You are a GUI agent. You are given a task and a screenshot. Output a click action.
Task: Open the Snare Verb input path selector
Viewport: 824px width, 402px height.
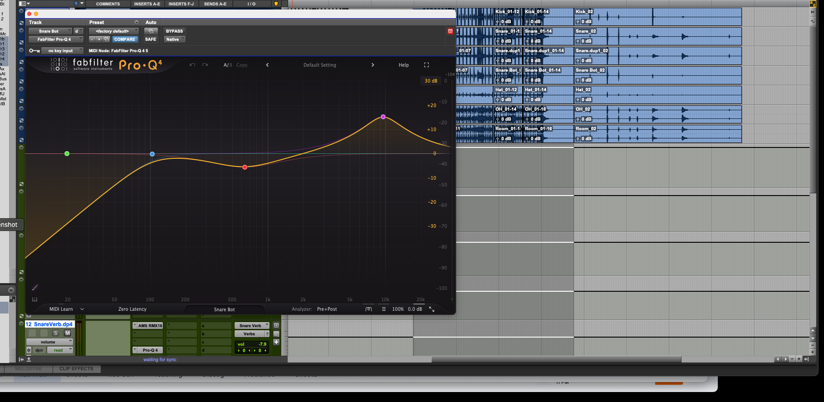tap(252, 326)
